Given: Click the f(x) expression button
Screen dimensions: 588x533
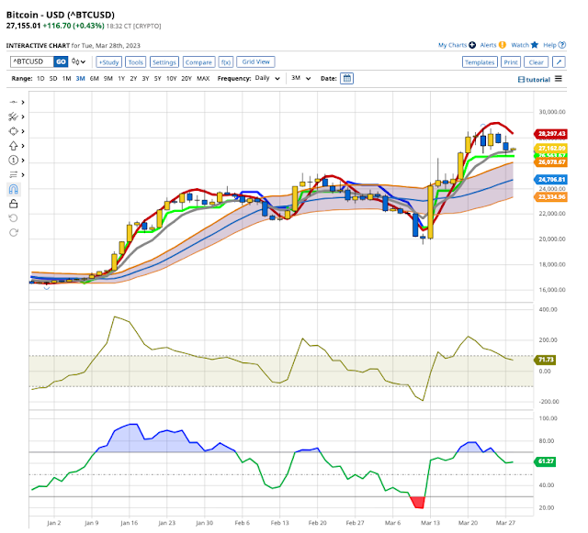Looking at the screenshot, I should tap(226, 62).
